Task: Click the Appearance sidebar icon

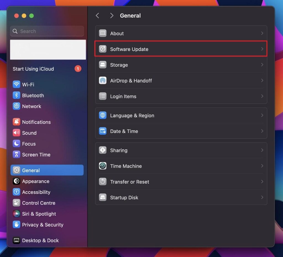Action: click(16, 181)
